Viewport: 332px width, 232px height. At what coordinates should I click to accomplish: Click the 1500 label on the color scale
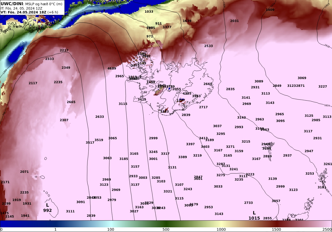click(x=276, y=229)
